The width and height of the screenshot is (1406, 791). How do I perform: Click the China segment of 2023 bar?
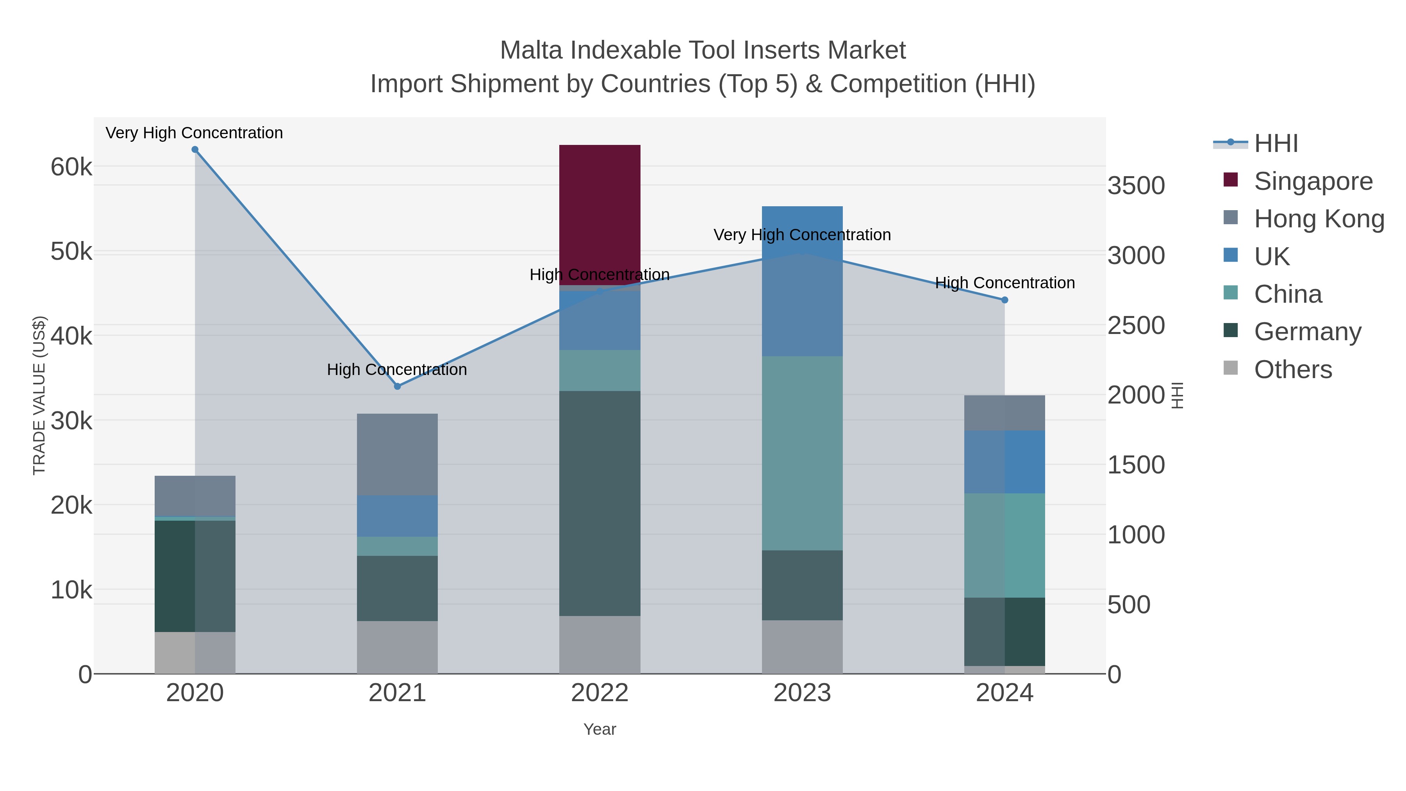click(x=802, y=453)
